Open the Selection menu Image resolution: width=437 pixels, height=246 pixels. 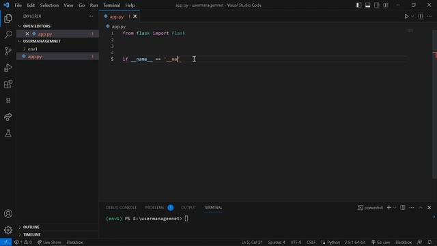pyautogui.click(x=49, y=5)
